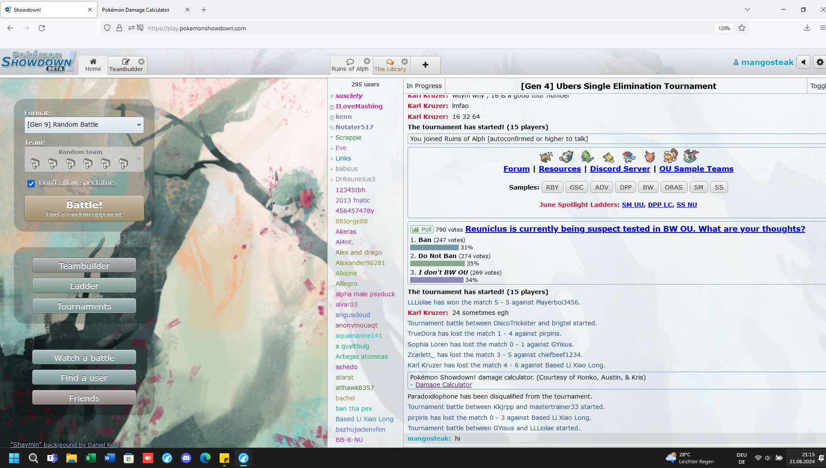This screenshot has width=826, height=468.
Task: Open the Reuniclus suspect test poll link
Action: click(x=635, y=229)
